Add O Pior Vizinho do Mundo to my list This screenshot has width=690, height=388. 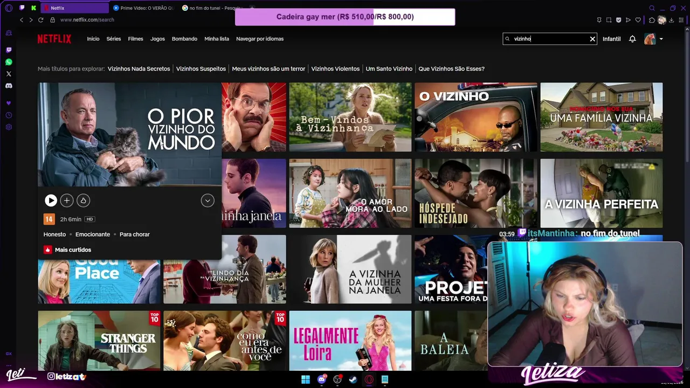coord(67,200)
